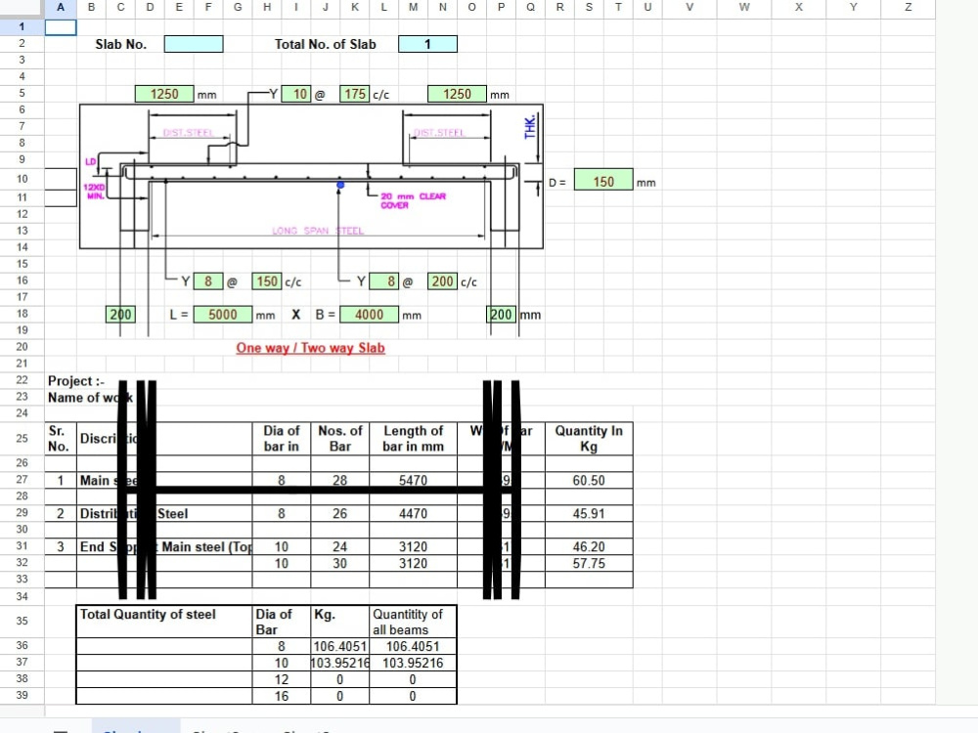This screenshot has width=978, height=733.
Task: Select the 200 c/c bottom spacing cell
Action: (442, 281)
